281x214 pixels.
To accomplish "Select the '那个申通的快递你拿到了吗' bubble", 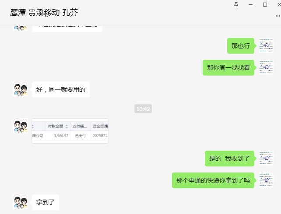I will (213, 180).
